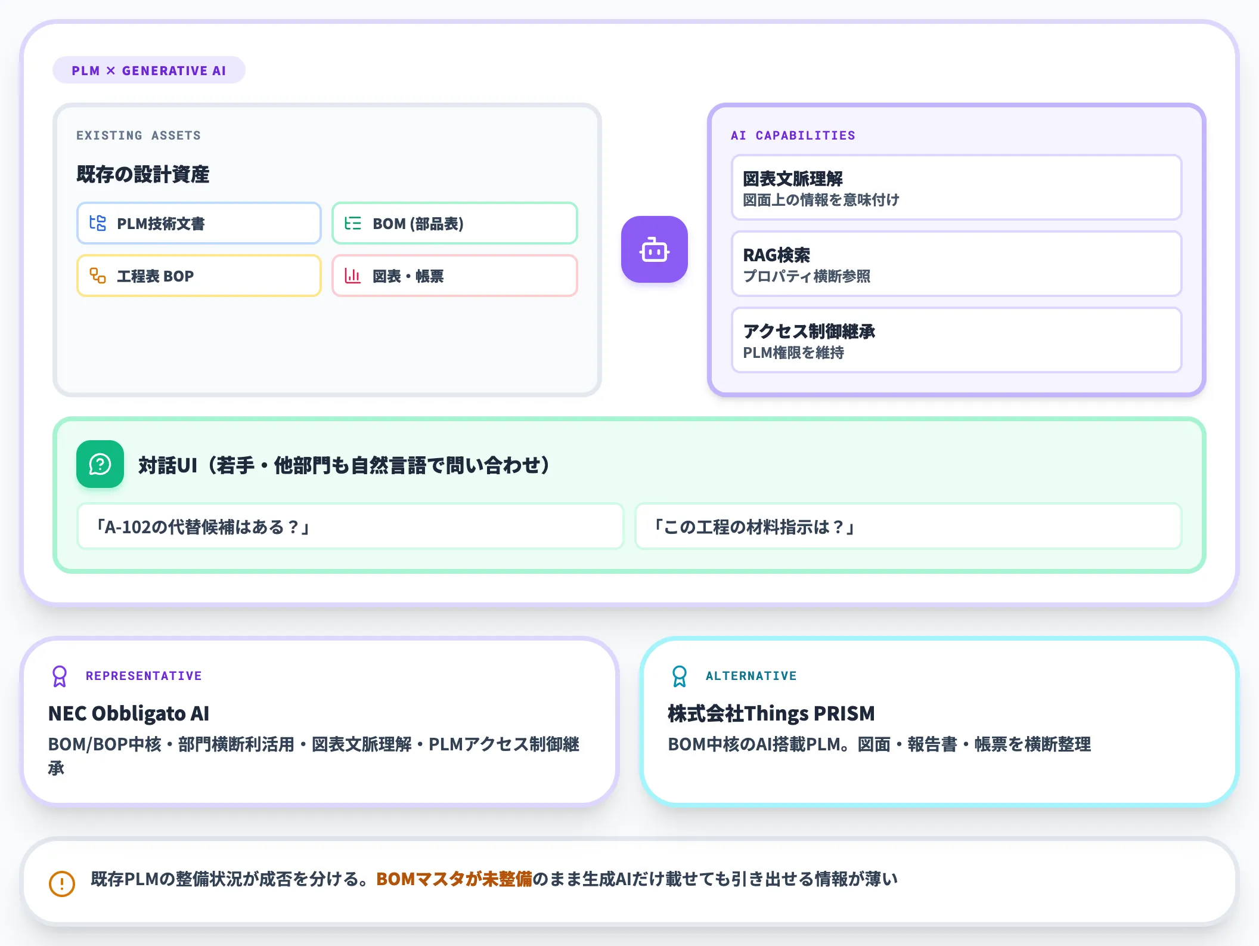Click the AI CAPABILITIES label

click(x=793, y=135)
